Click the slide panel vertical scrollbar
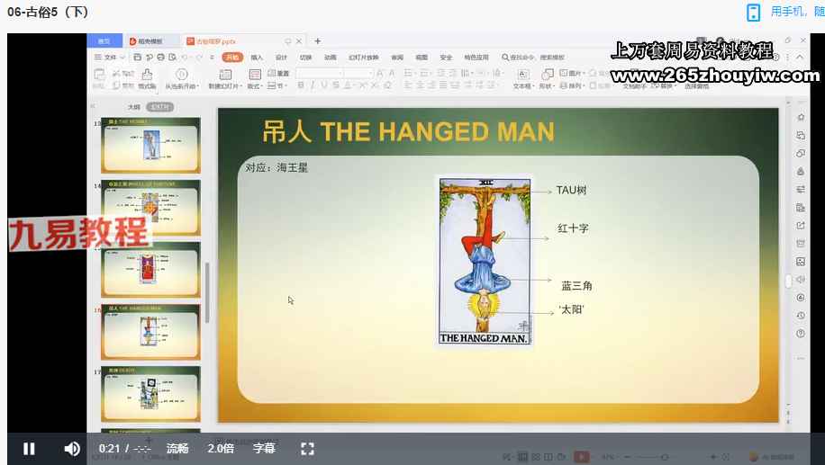This screenshot has height=465, width=825. click(x=207, y=292)
